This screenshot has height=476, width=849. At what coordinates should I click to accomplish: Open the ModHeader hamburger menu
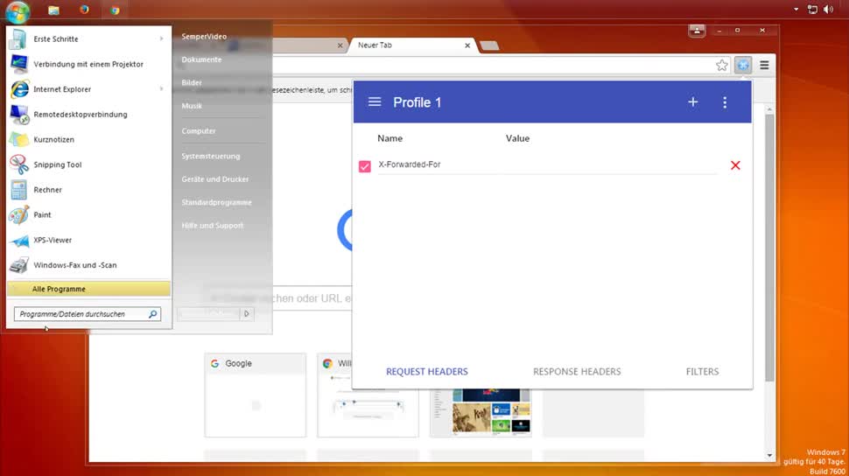click(375, 102)
